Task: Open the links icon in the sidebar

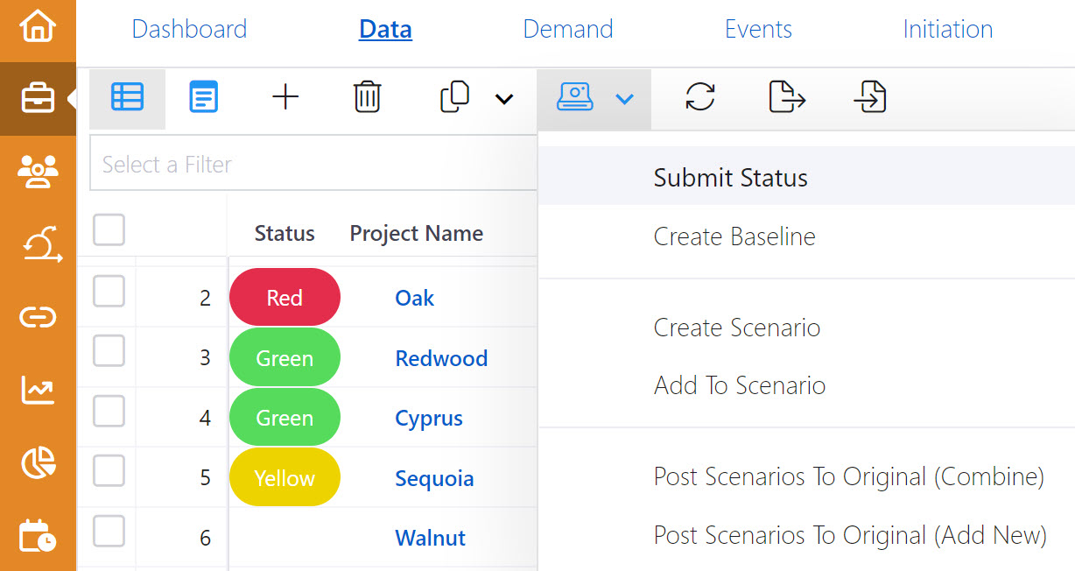Action: (38, 317)
